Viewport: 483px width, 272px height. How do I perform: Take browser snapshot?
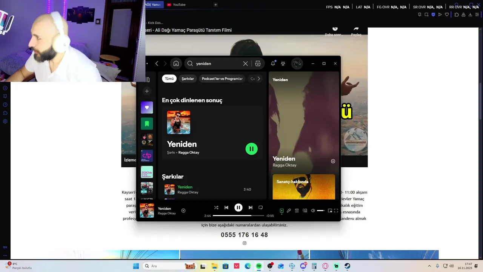click(x=426, y=14)
